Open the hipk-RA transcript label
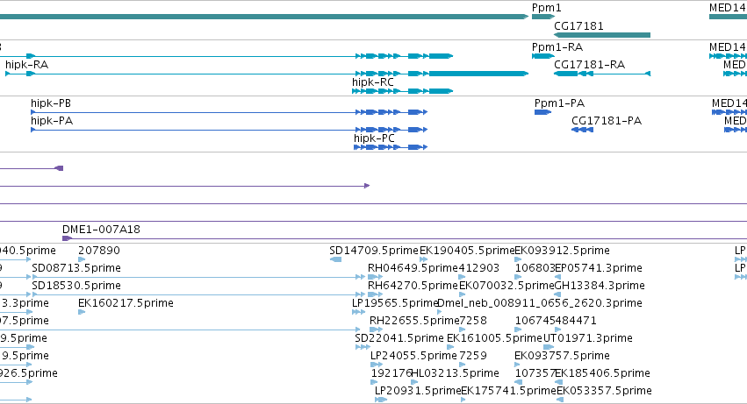The height and width of the screenshot is (404, 747). (26, 64)
